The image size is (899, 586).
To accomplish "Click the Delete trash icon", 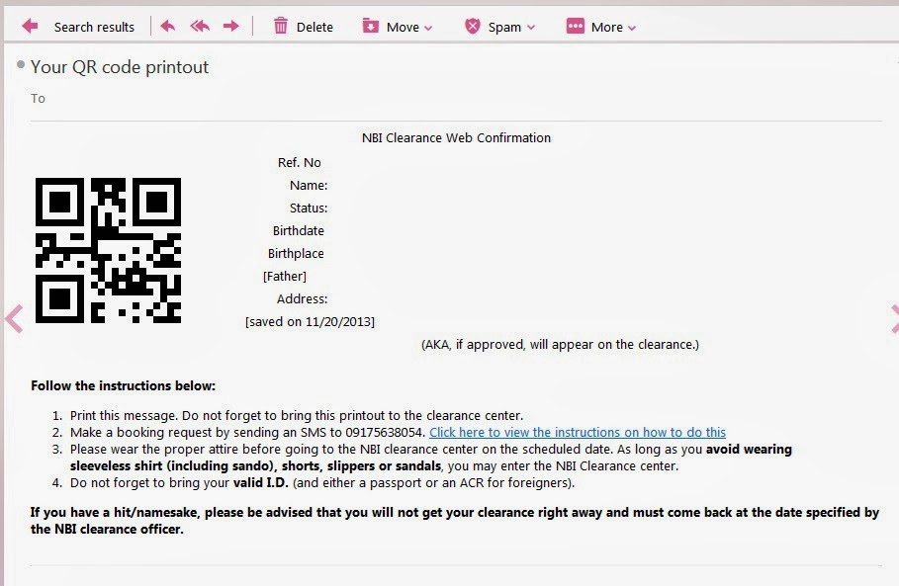I will click(x=283, y=26).
